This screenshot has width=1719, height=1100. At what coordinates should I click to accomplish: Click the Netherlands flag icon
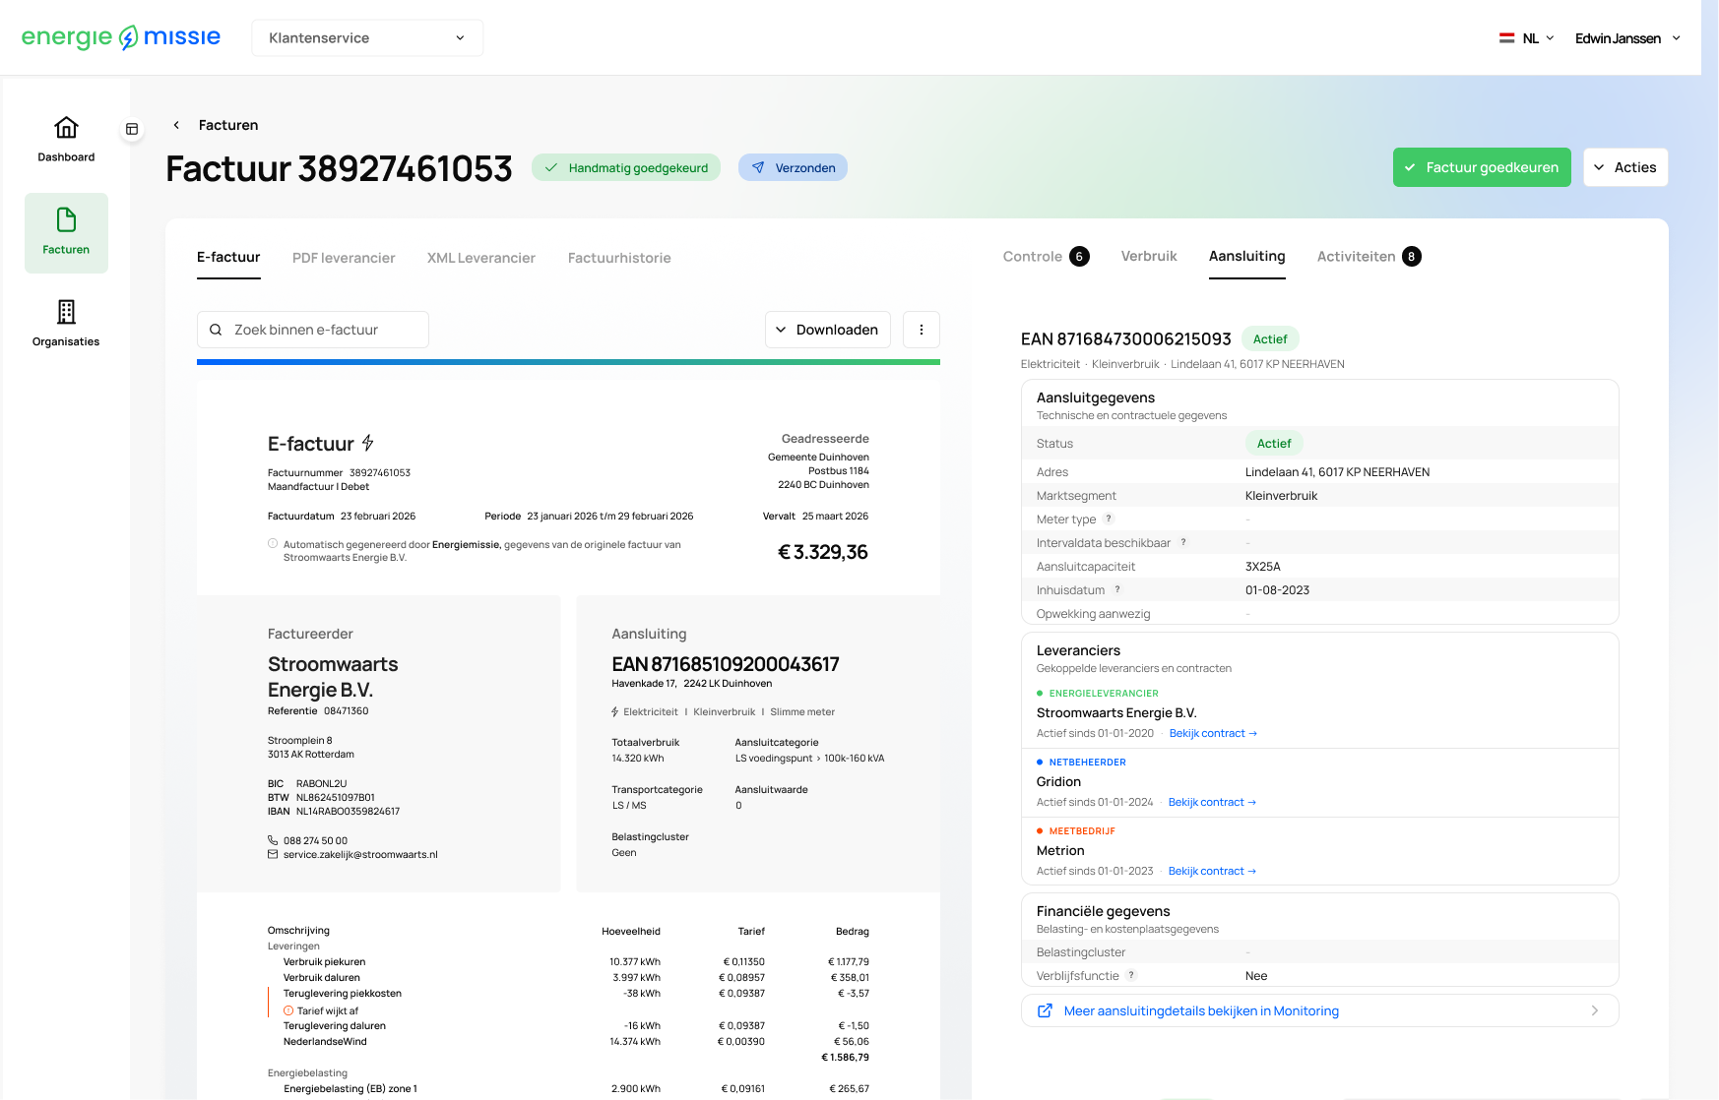pyautogui.click(x=1506, y=38)
